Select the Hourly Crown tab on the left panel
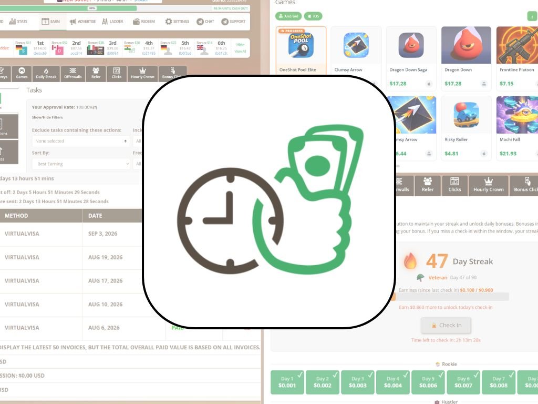This screenshot has height=404, width=538. (142, 73)
